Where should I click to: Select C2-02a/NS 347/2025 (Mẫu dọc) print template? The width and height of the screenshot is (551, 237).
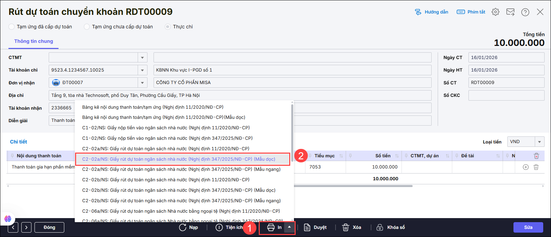point(179,159)
